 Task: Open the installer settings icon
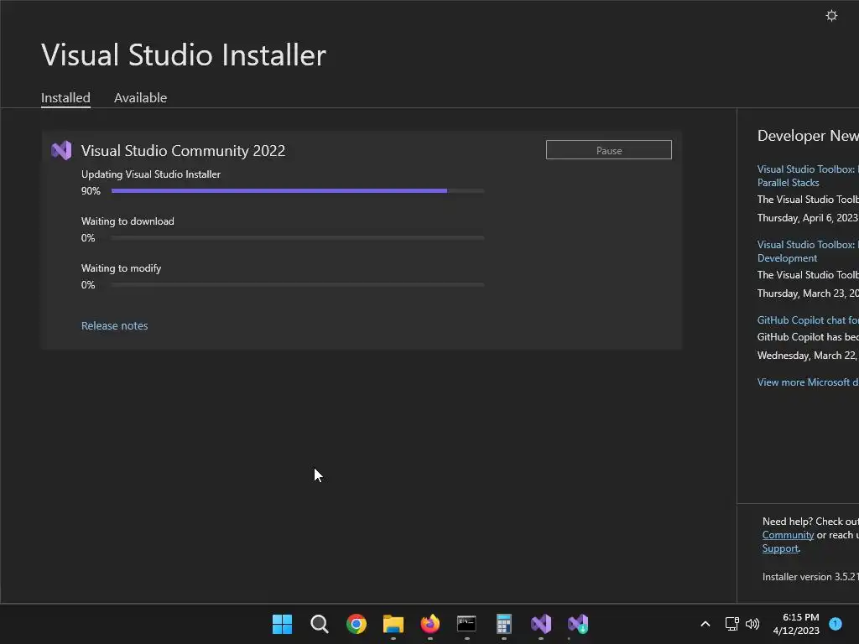click(831, 16)
